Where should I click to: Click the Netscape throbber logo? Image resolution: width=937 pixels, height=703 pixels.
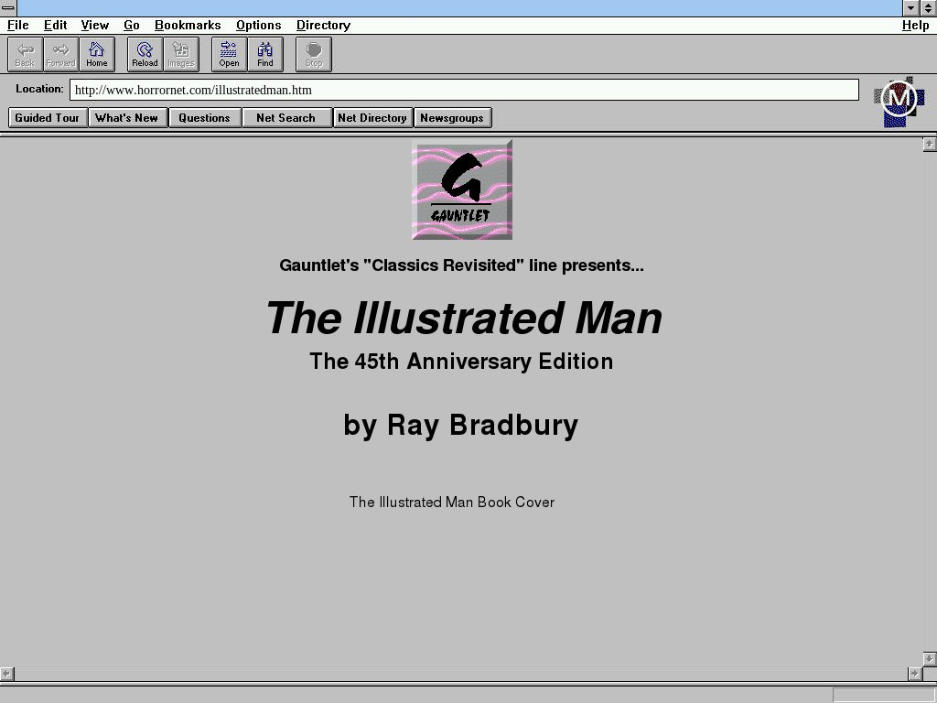(x=899, y=100)
